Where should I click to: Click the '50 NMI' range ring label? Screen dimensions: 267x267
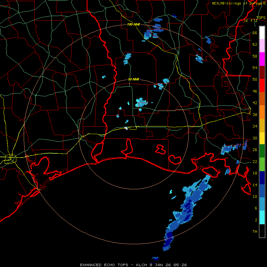(x=133, y=79)
